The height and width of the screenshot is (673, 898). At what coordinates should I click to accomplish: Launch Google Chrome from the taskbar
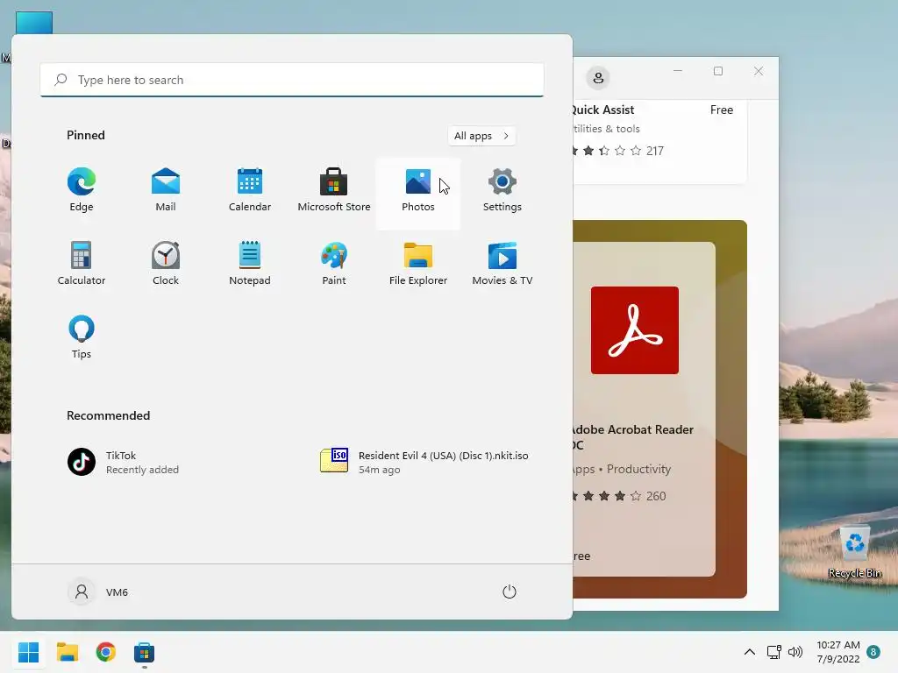(x=105, y=652)
